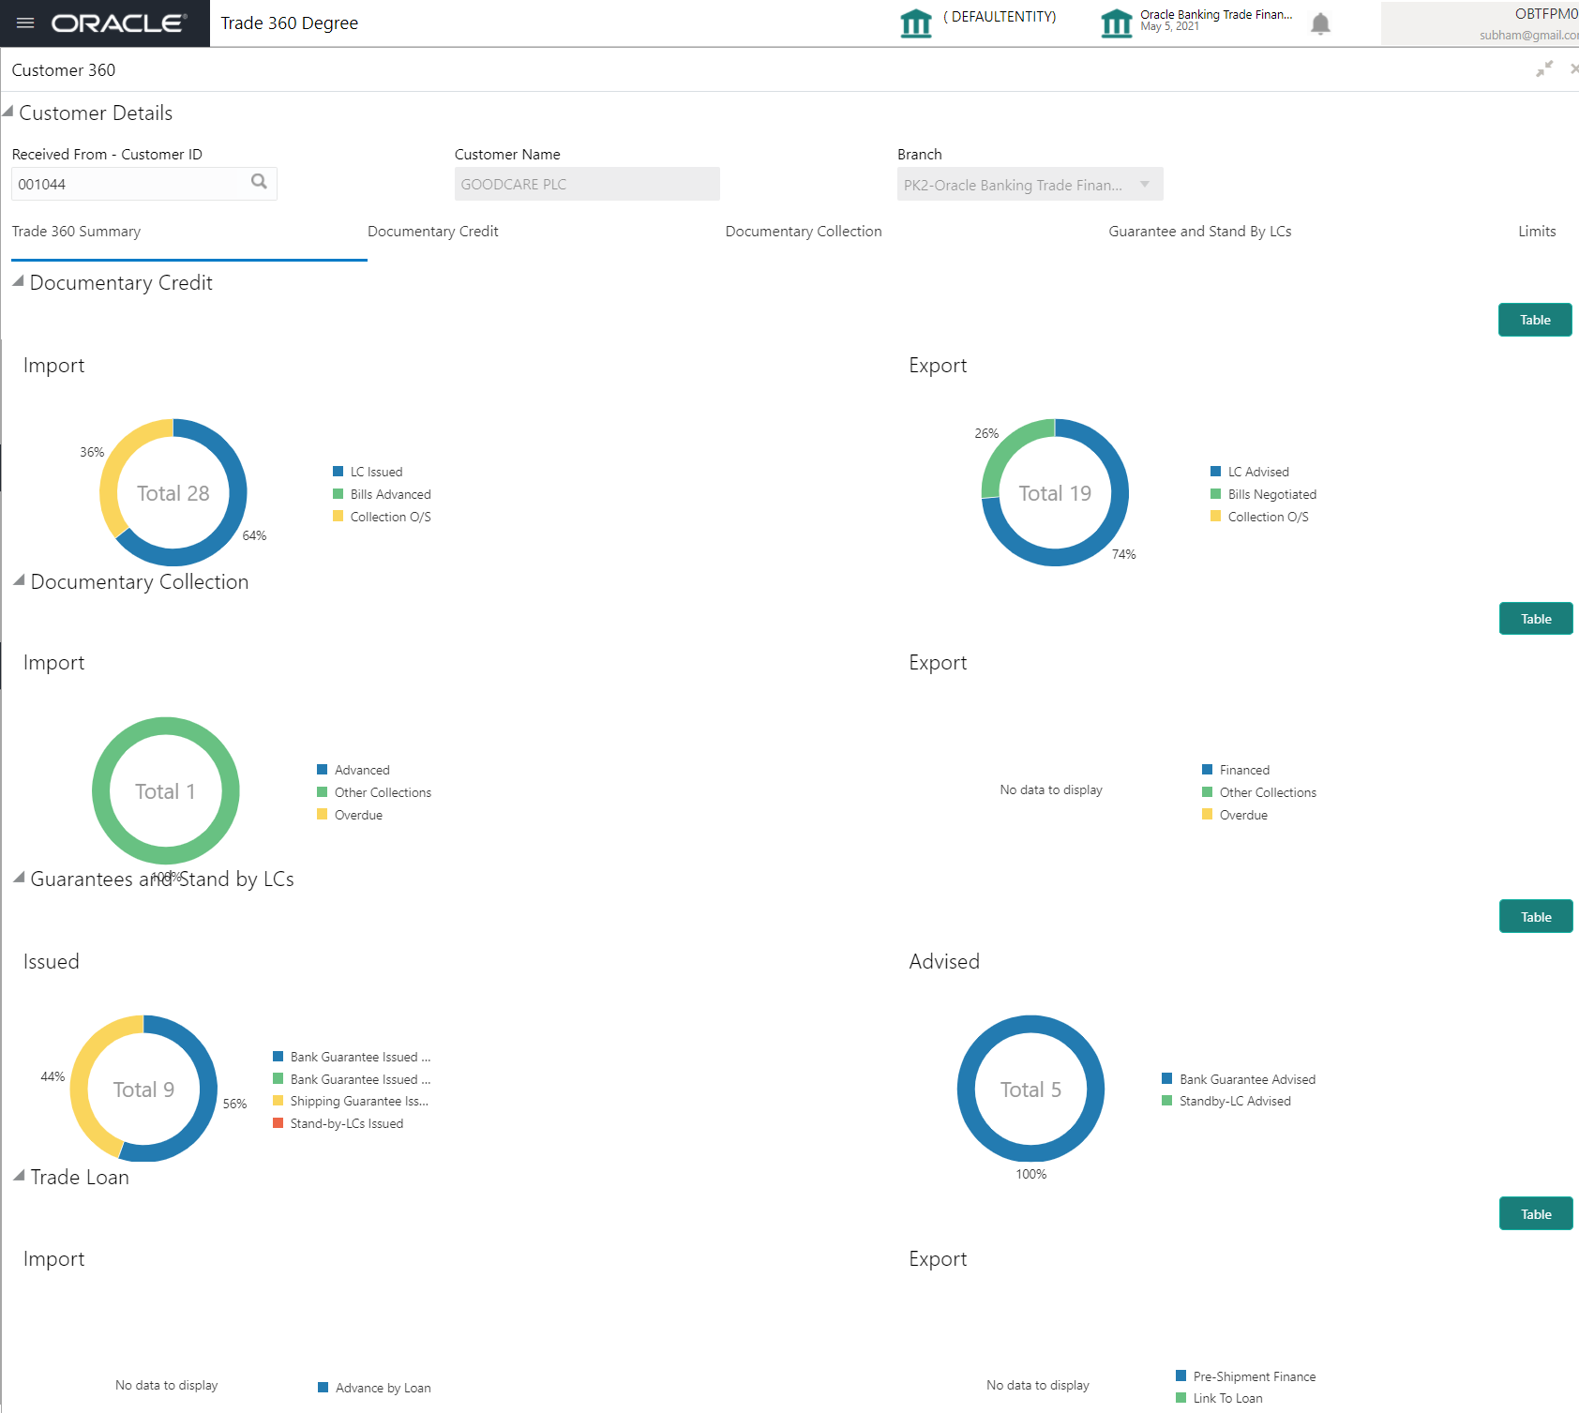This screenshot has height=1413, width=1579.
Task: Toggle Standby-LC Advised legend swatch
Action: pos(1167,1101)
